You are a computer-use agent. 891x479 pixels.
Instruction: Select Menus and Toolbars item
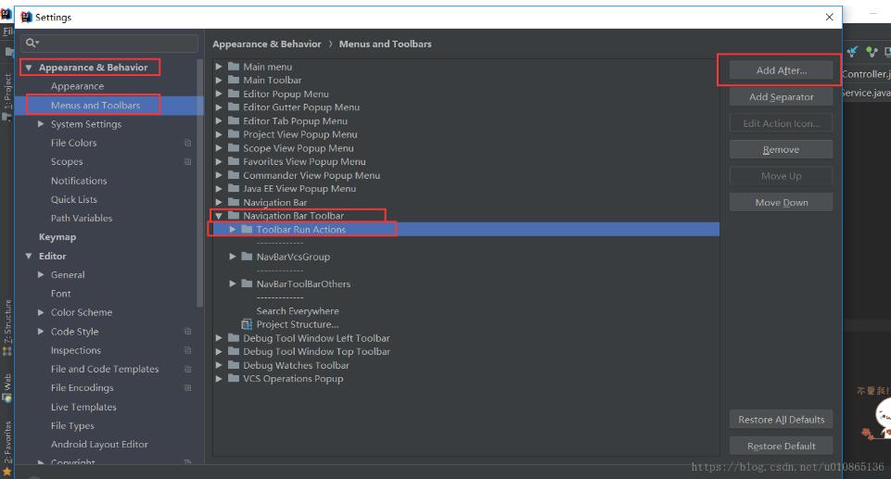point(95,105)
